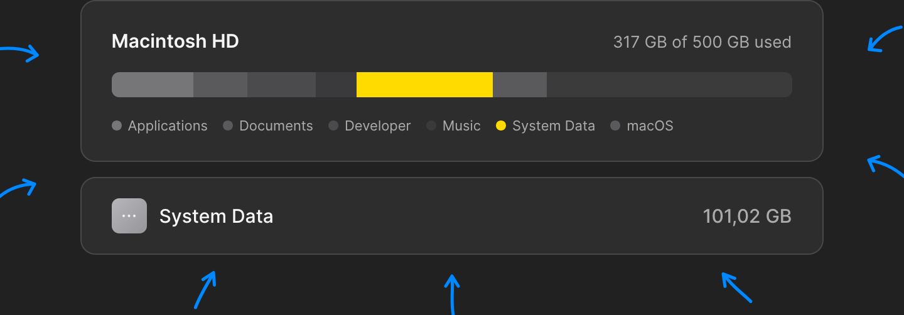Click the Applications legend dot
The image size is (904, 315).
coord(117,125)
